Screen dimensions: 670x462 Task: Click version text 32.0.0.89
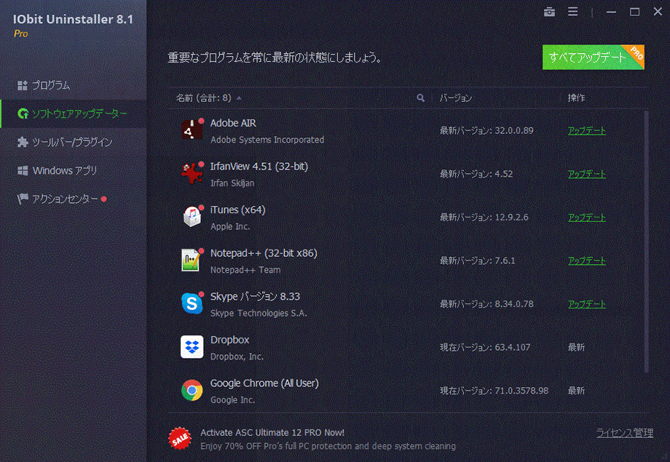[514, 131]
